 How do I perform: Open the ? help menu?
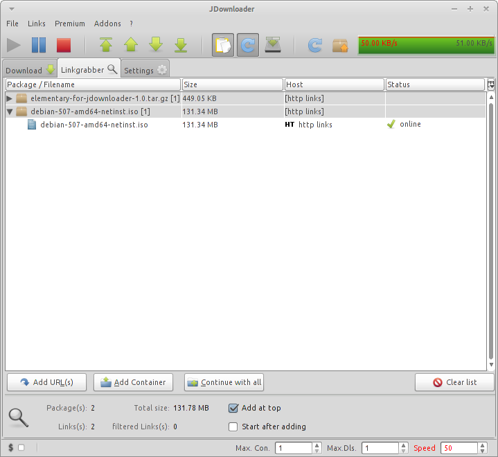click(131, 24)
